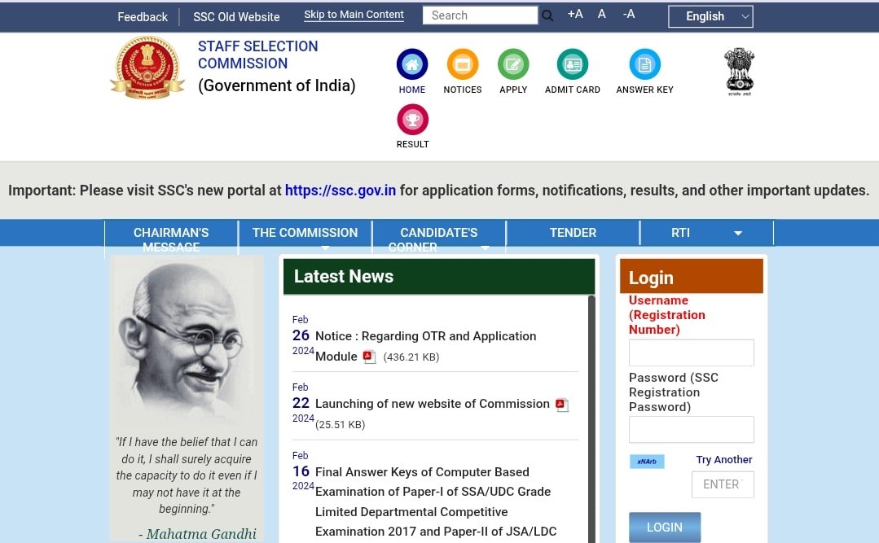879x543 pixels.
Task: Focus the SSC Registration Password field
Action: click(691, 430)
